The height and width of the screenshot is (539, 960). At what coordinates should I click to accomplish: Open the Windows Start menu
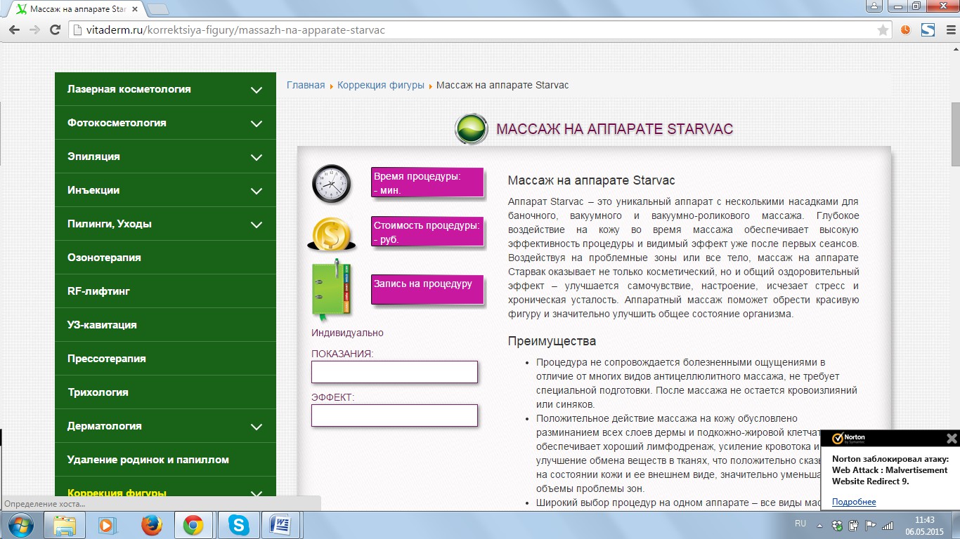[20, 525]
